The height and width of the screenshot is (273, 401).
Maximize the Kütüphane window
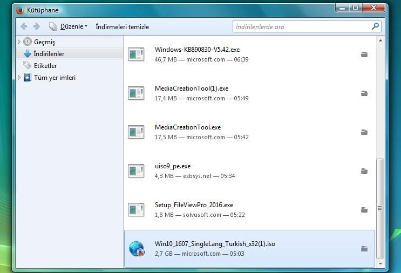coord(356,8)
